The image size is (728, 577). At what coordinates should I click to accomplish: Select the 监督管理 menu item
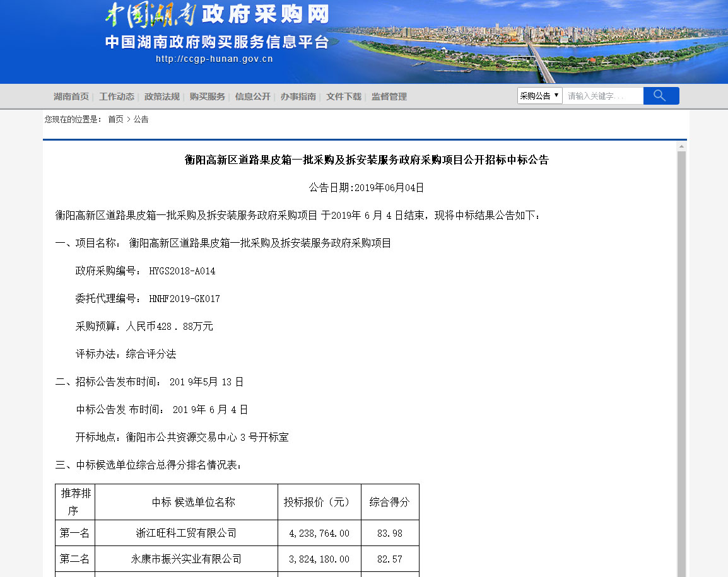389,96
